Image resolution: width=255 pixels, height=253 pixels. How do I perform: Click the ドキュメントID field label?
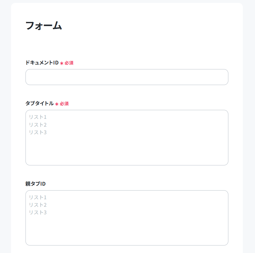pyautogui.click(x=42, y=63)
